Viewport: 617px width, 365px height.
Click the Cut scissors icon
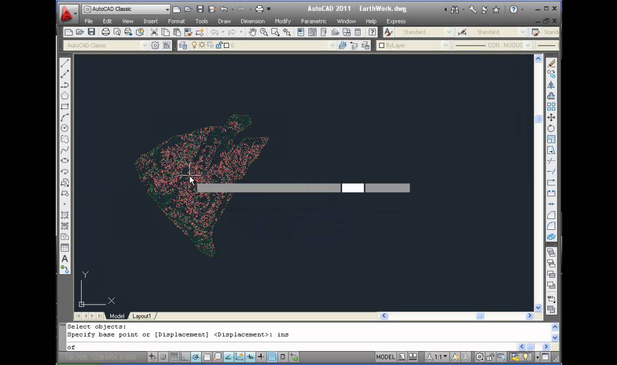pos(154,32)
